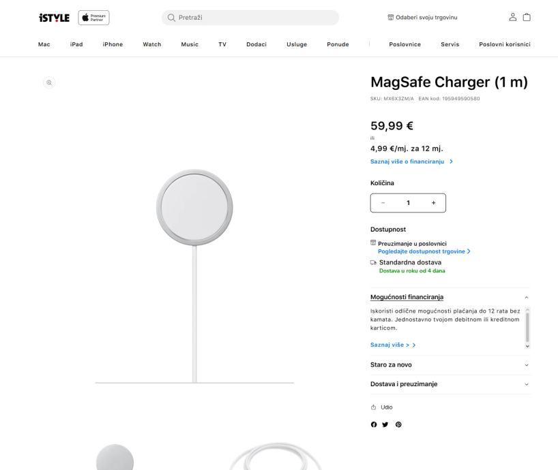The image size is (558, 470).
Task: Click the Pretraži search field
Action: coord(250,17)
